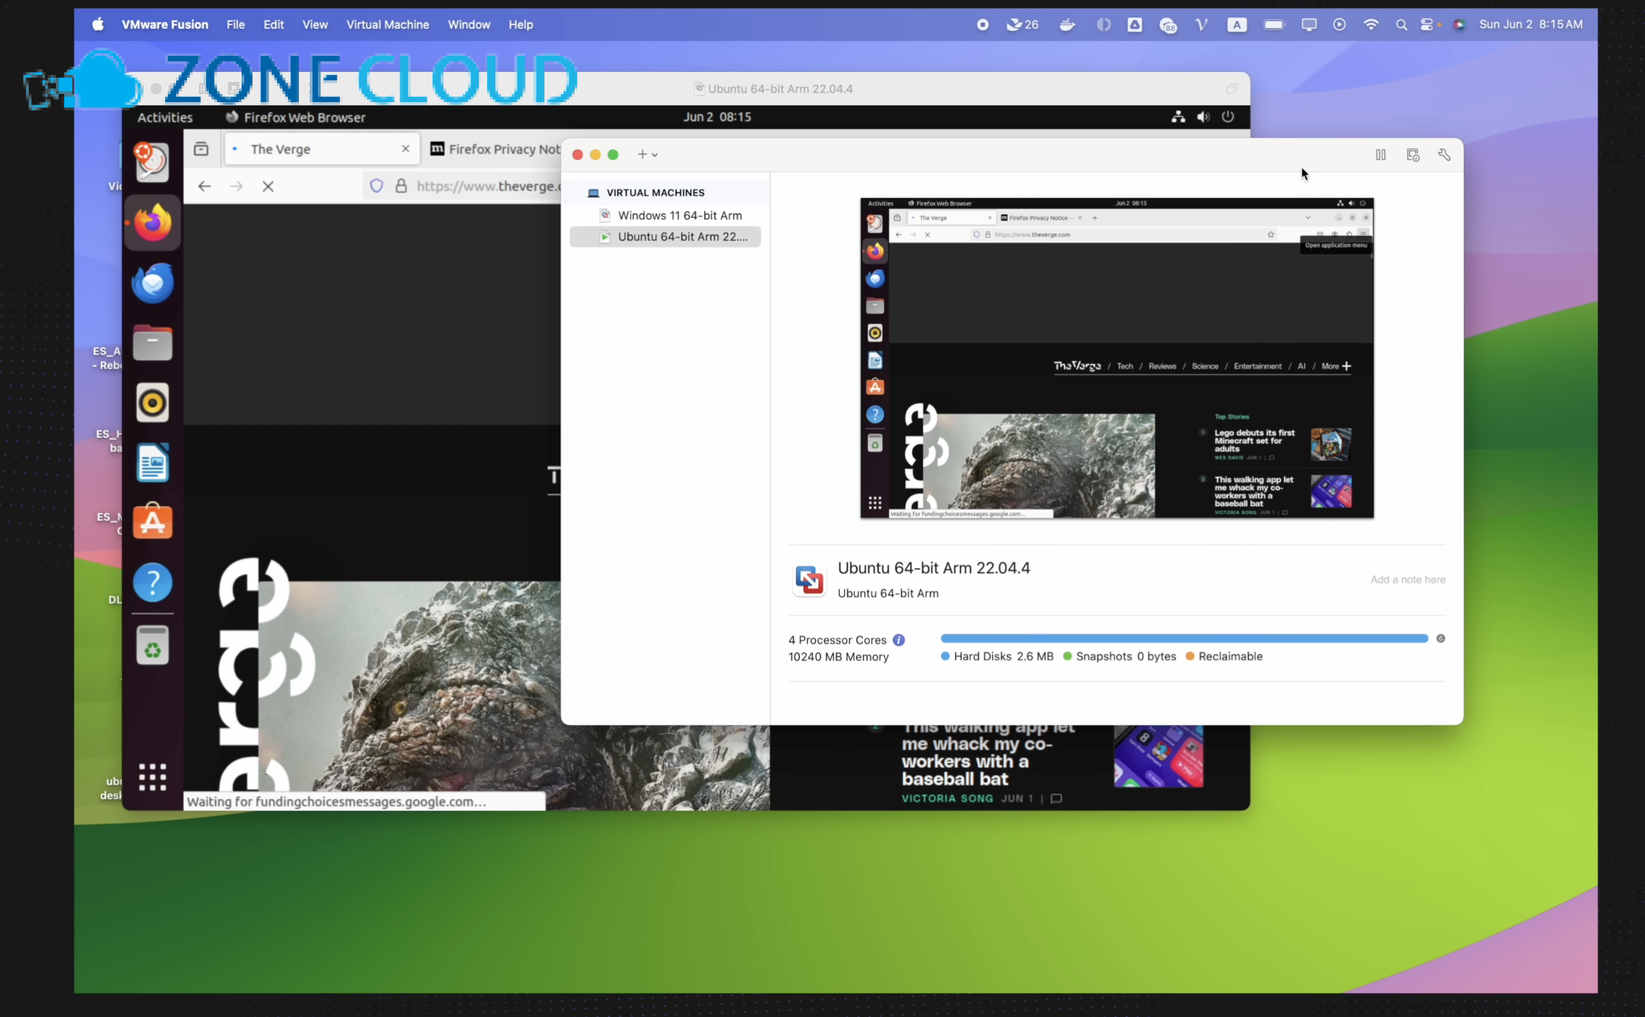Open the Window menu
This screenshot has height=1017, width=1645.
tap(469, 24)
